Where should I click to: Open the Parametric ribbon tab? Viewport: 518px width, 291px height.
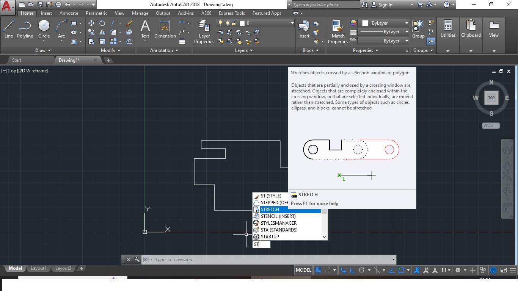[96, 13]
